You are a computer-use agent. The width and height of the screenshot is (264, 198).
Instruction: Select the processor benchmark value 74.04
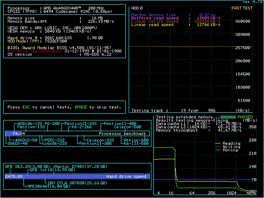tap(19, 134)
